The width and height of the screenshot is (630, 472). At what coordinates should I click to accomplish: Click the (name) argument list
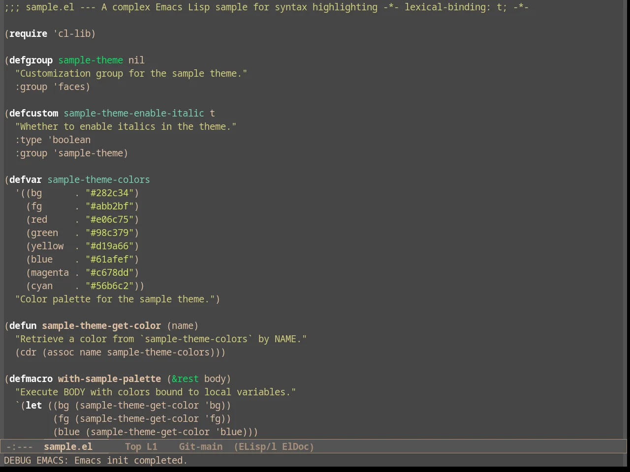(183, 325)
